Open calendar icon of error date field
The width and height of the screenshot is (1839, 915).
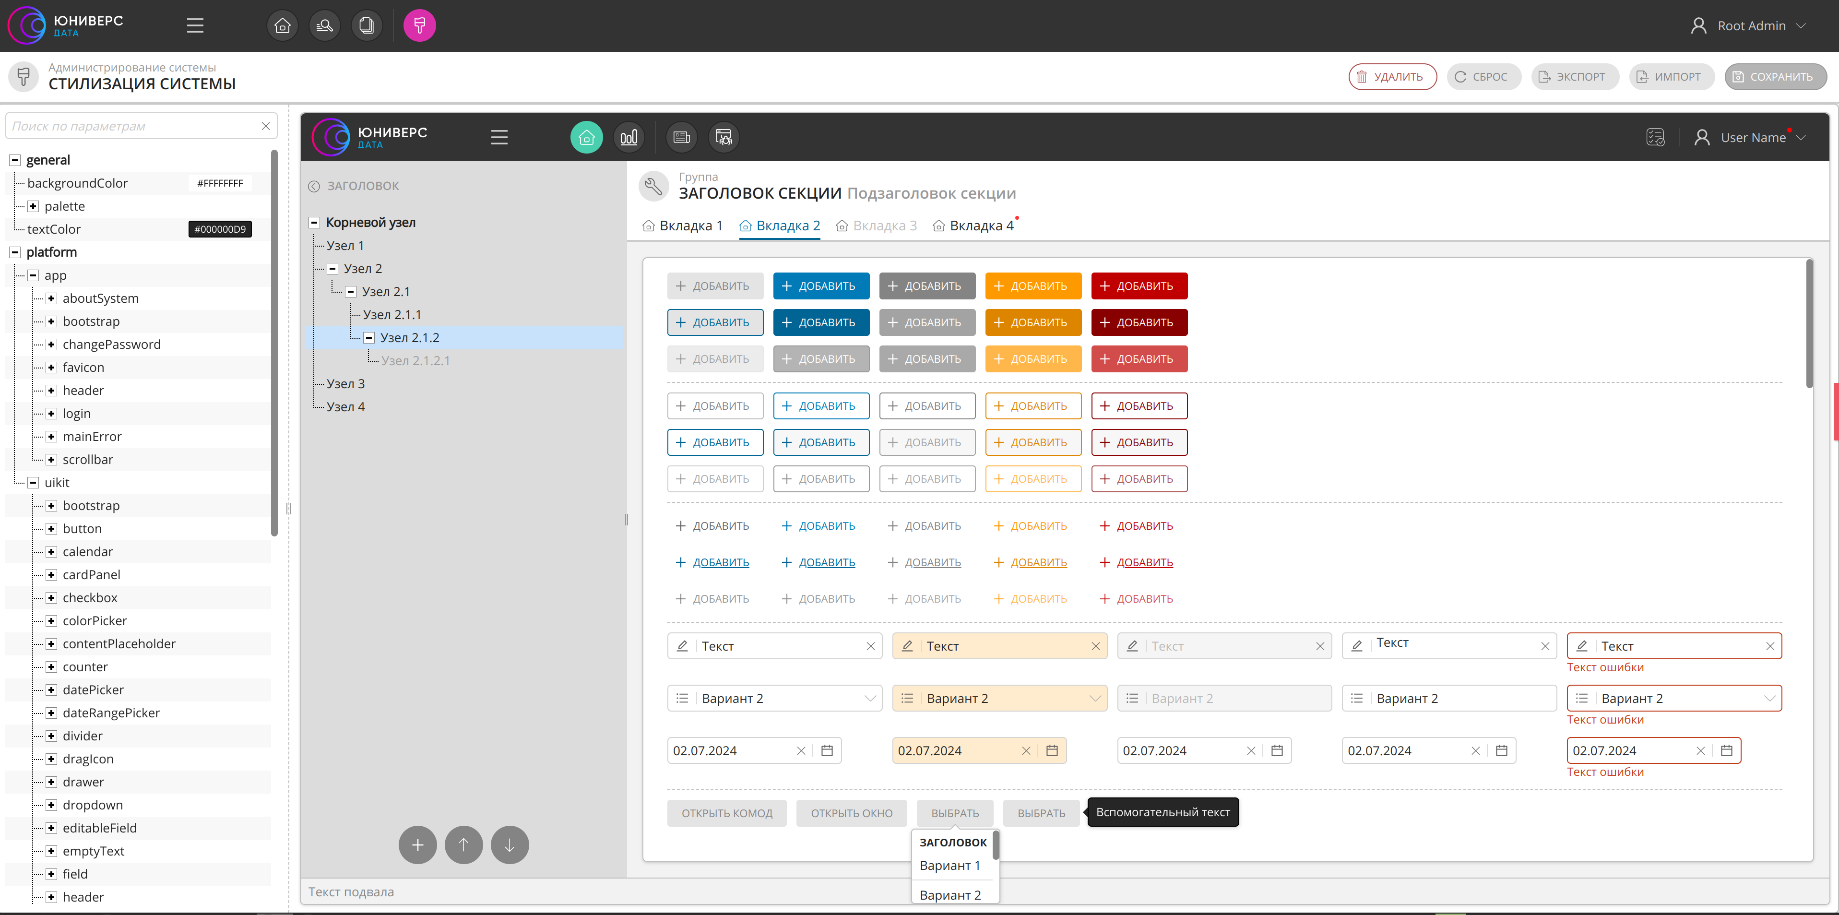point(1726,751)
